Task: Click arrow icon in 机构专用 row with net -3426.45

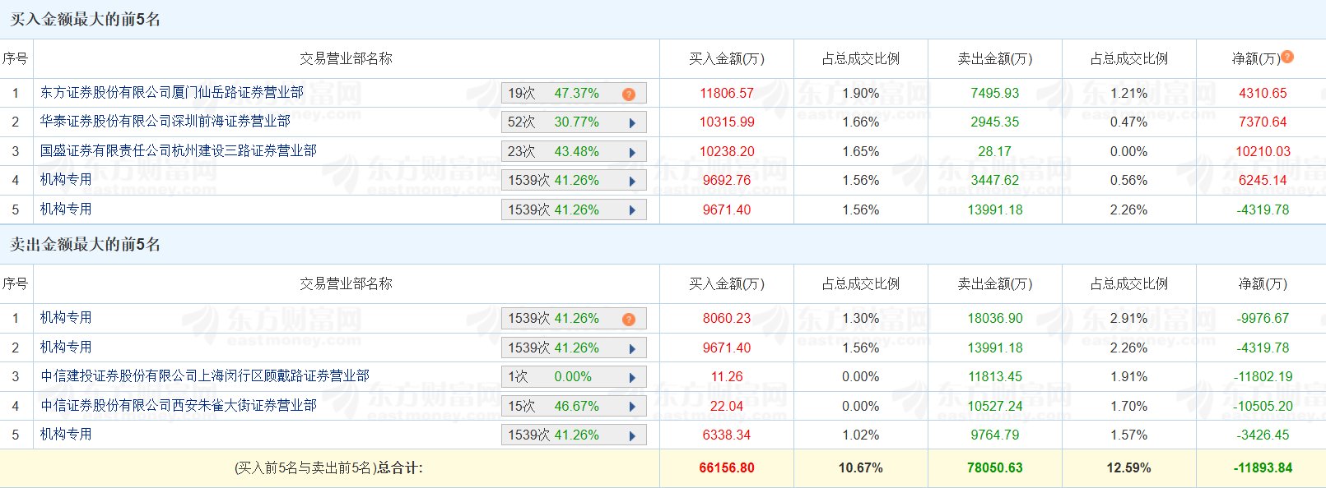Action: click(632, 435)
